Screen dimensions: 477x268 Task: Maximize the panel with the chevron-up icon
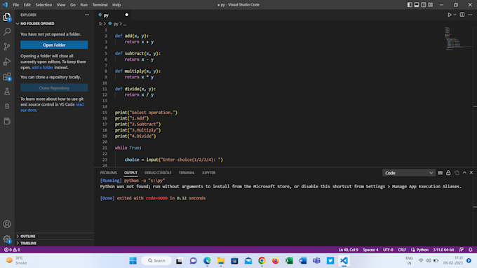click(x=464, y=173)
